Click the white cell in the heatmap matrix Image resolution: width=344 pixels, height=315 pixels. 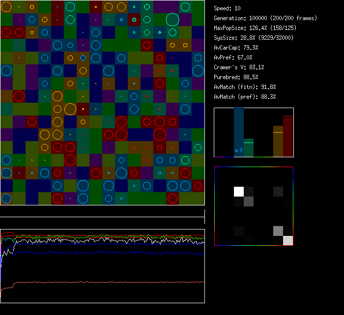239,191
